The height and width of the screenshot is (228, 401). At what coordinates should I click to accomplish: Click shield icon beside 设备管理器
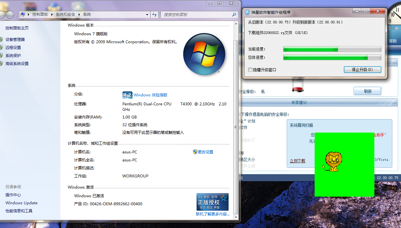point(1,39)
